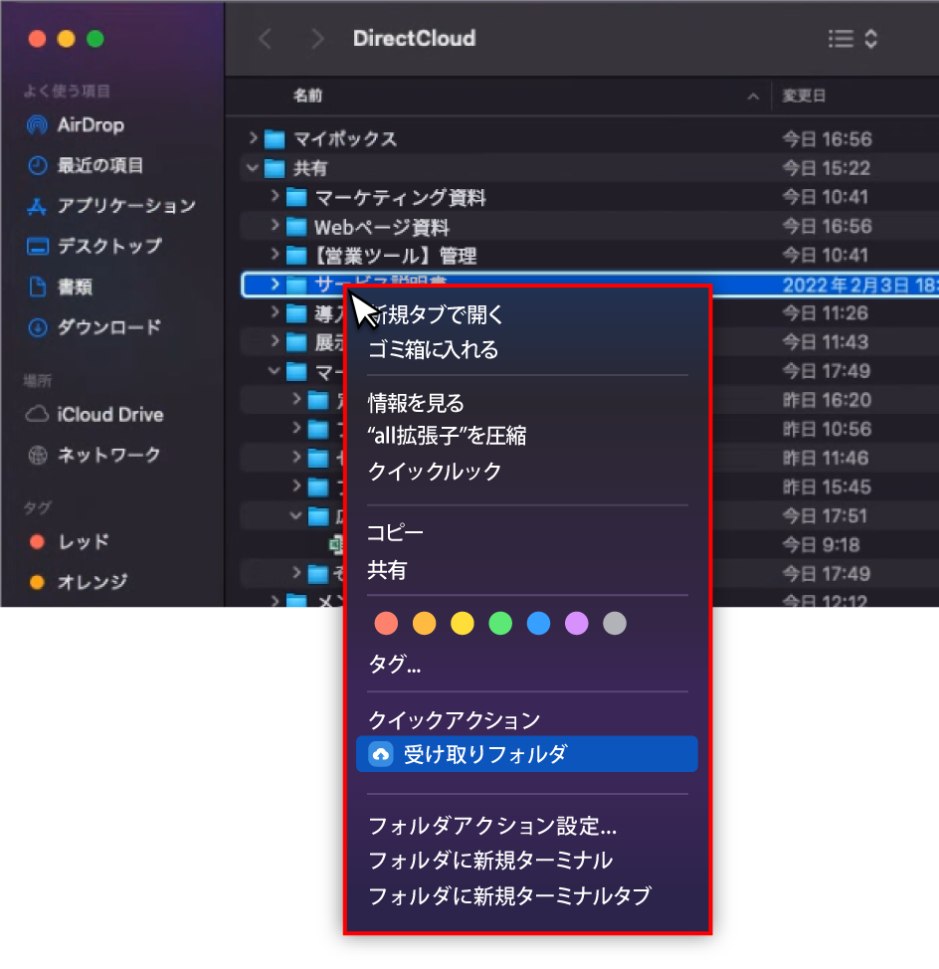Open the list view options control
This screenshot has width=939, height=969.
tap(853, 39)
